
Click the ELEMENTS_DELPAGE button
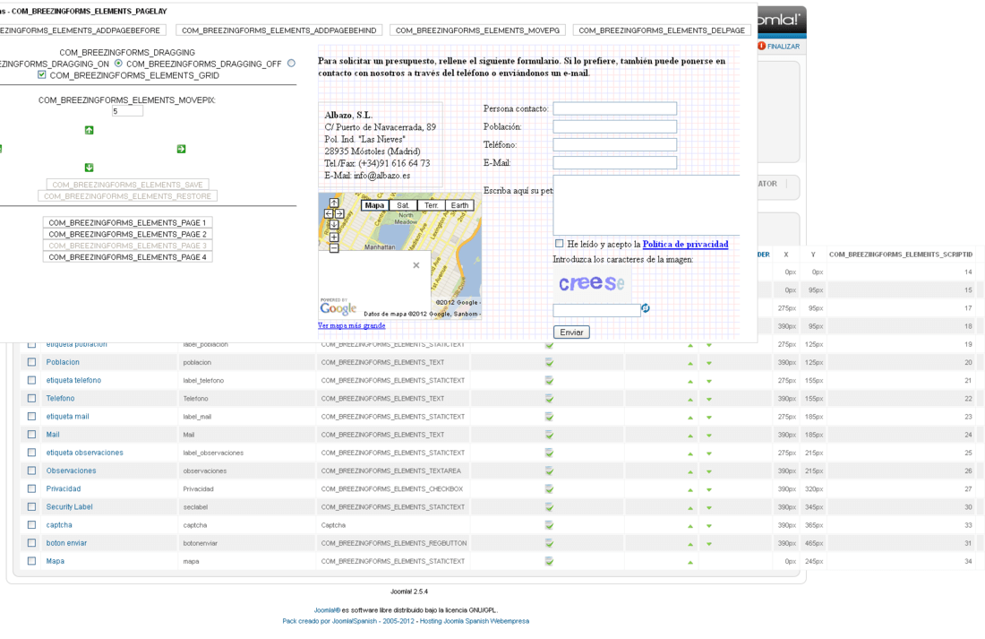[662, 30]
